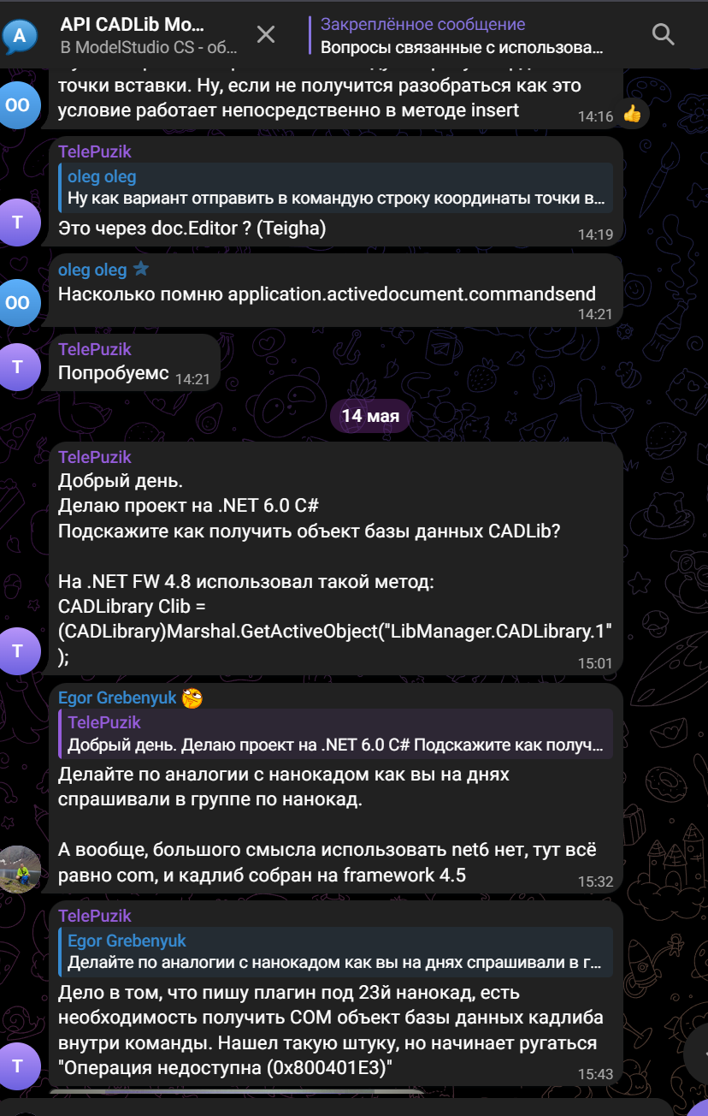Image resolution: width=708 pixels, height=1116 pixels.
Task: Close the chat with the X icon
Action: point(266,34)
